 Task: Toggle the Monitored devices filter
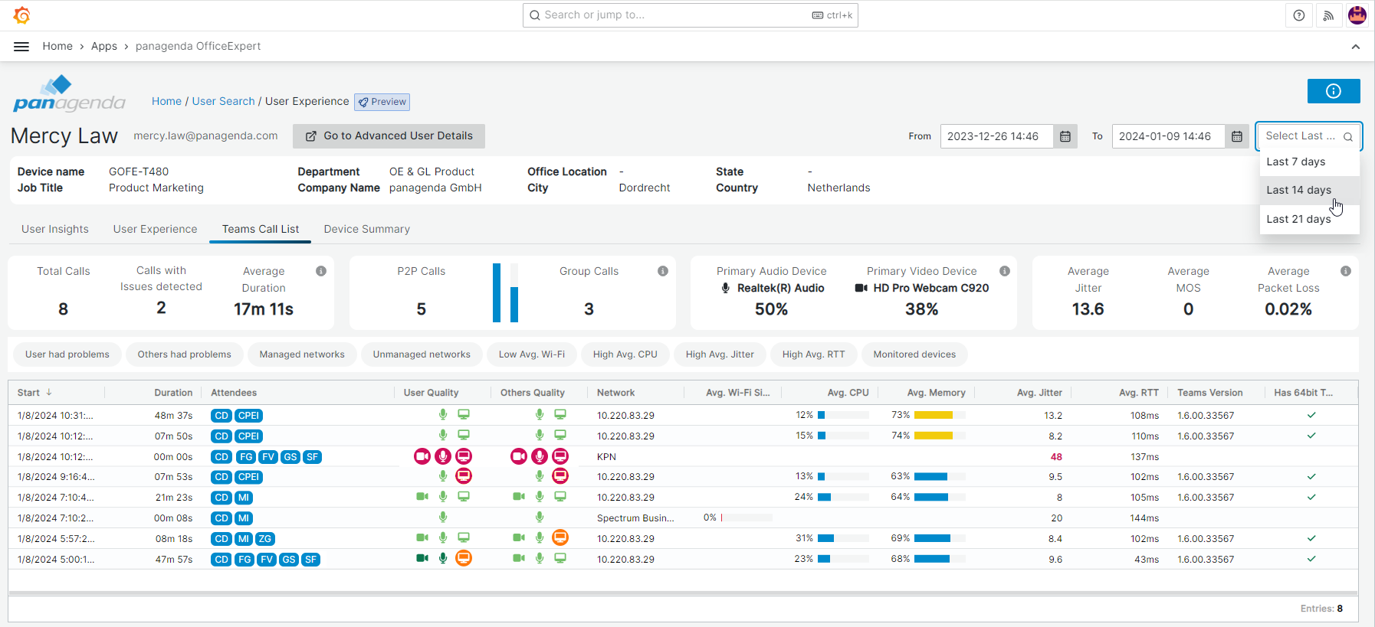click(914, 354)
